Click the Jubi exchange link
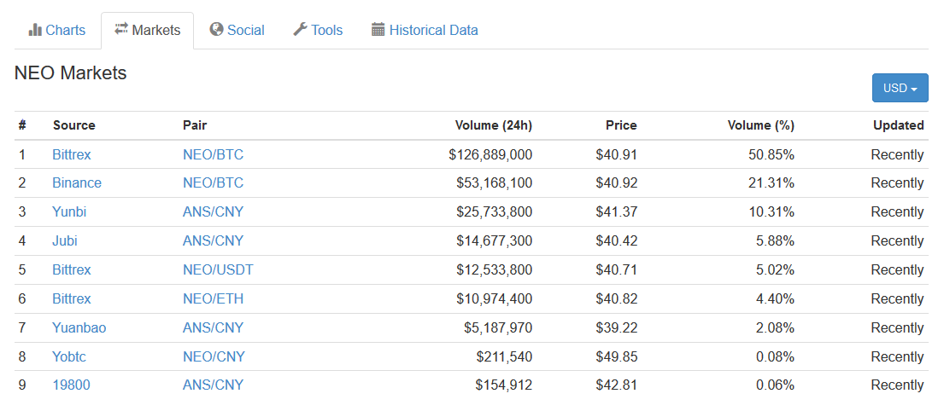Image resolution: width=944 pixels, height=411 pixels. click(x=65, y=240)
